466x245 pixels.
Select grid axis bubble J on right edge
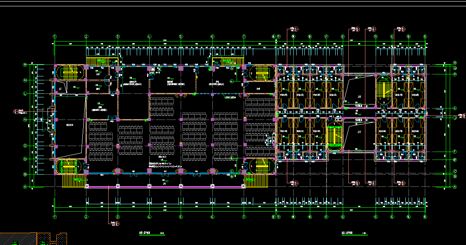[x=455, y=118]
